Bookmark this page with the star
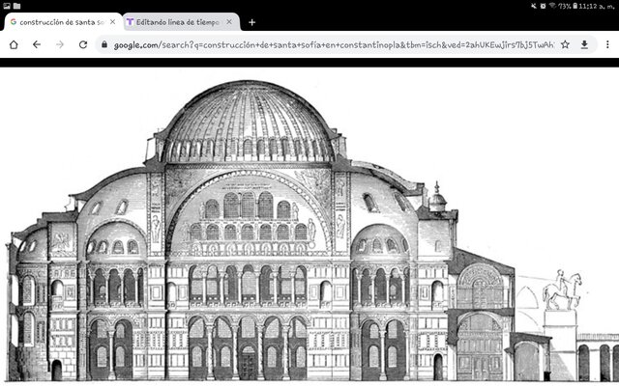 (565, 44)
